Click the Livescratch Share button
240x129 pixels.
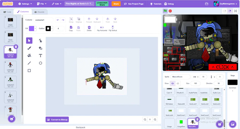tap(102, 4)
